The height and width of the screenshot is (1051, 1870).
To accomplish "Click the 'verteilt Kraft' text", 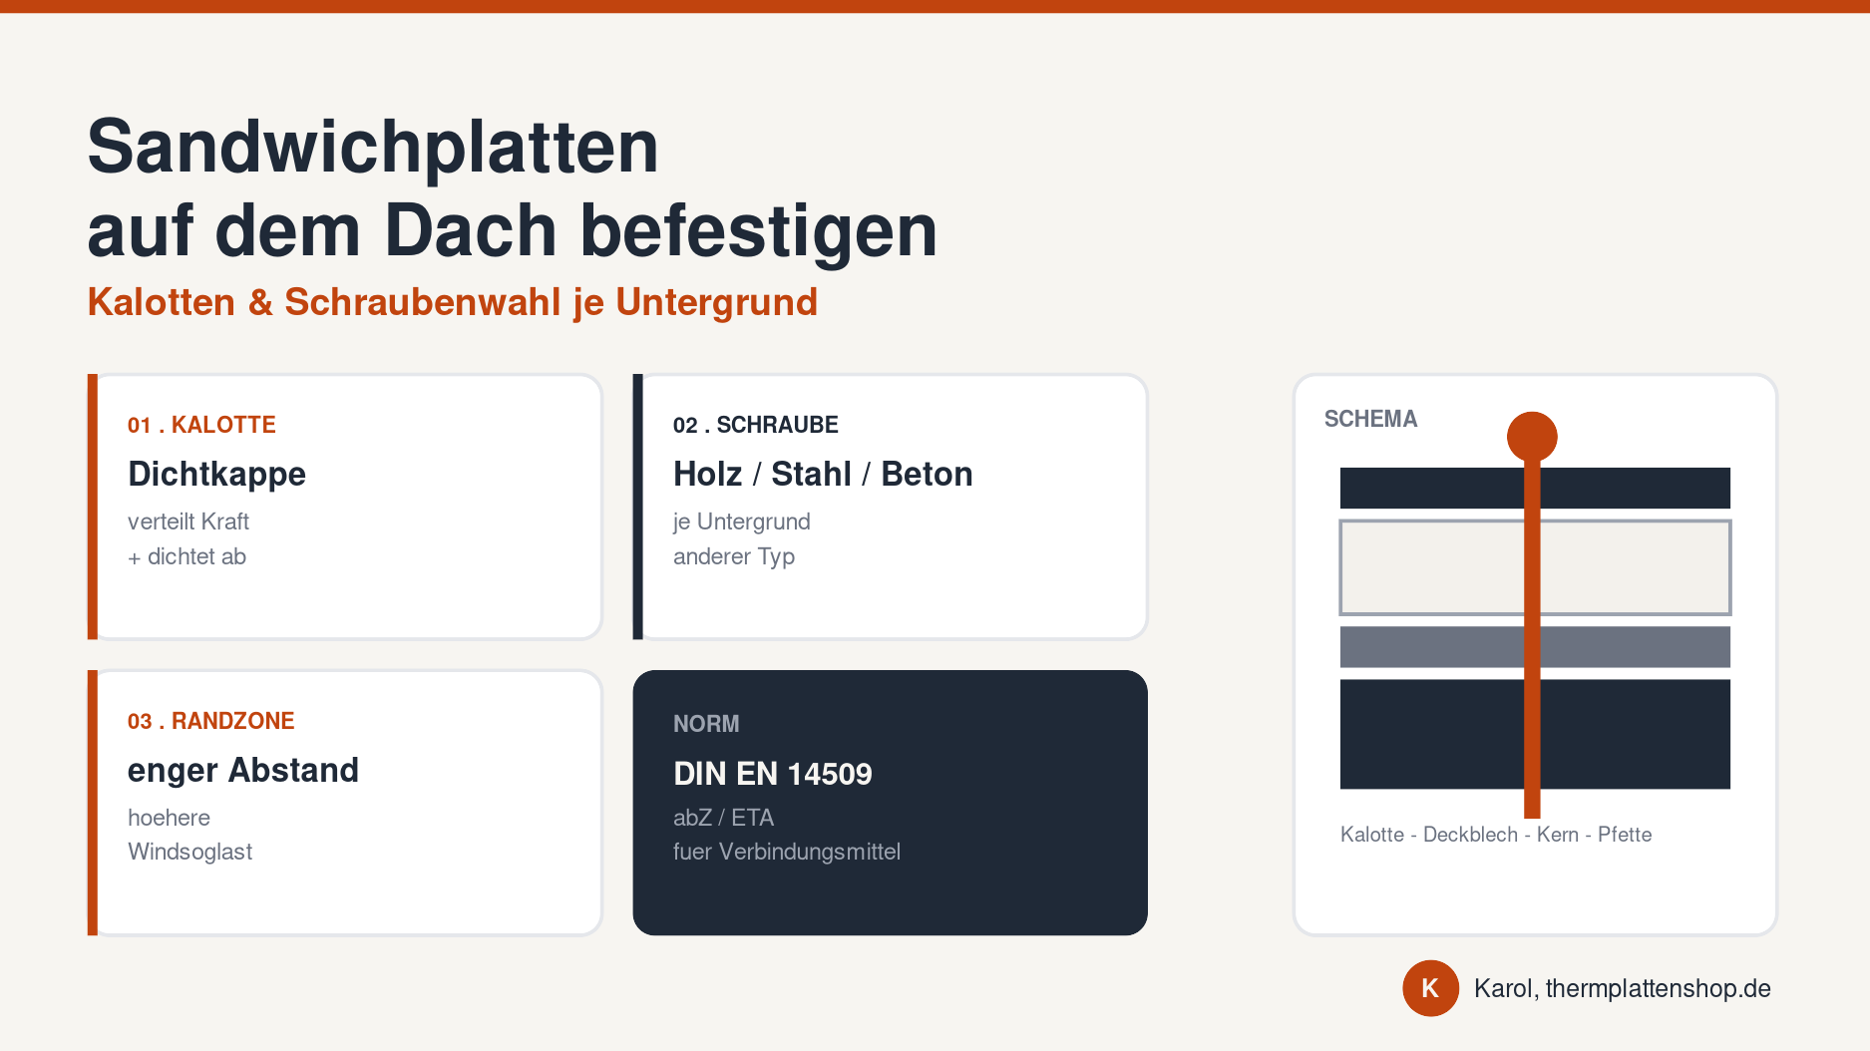I will click(188, 522).
